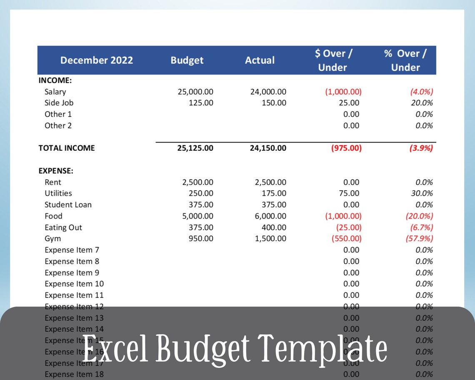Click the $ Over / Under header
This screenshot has height=380, width=475.
click(332, 60)
